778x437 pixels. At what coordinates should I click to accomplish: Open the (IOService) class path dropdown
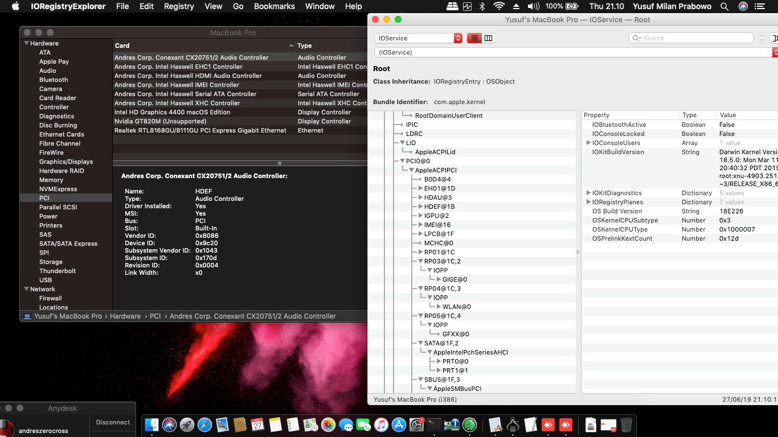click(576, 52)
